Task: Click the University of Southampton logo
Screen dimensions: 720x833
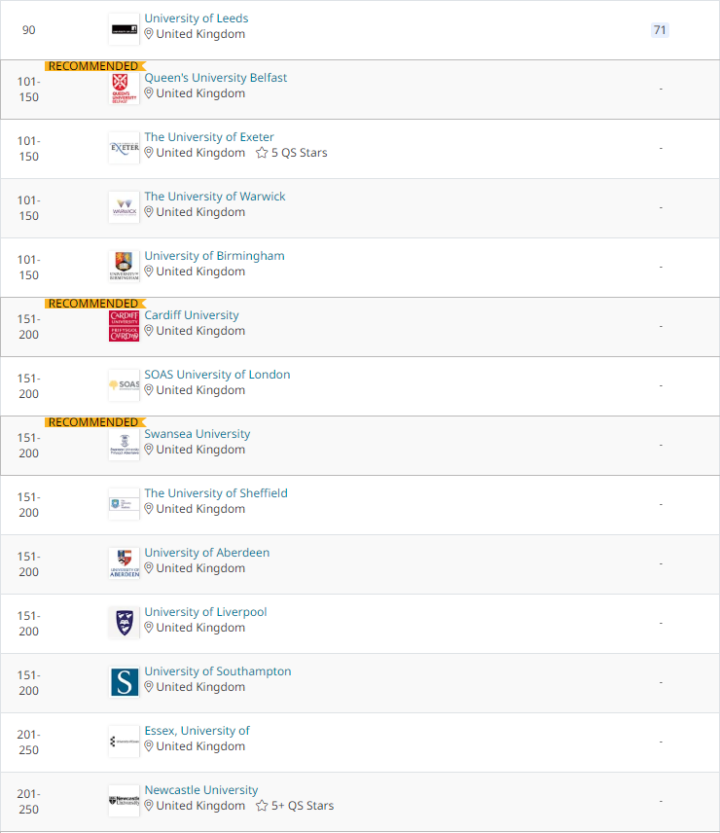Action: click(124, 682)
